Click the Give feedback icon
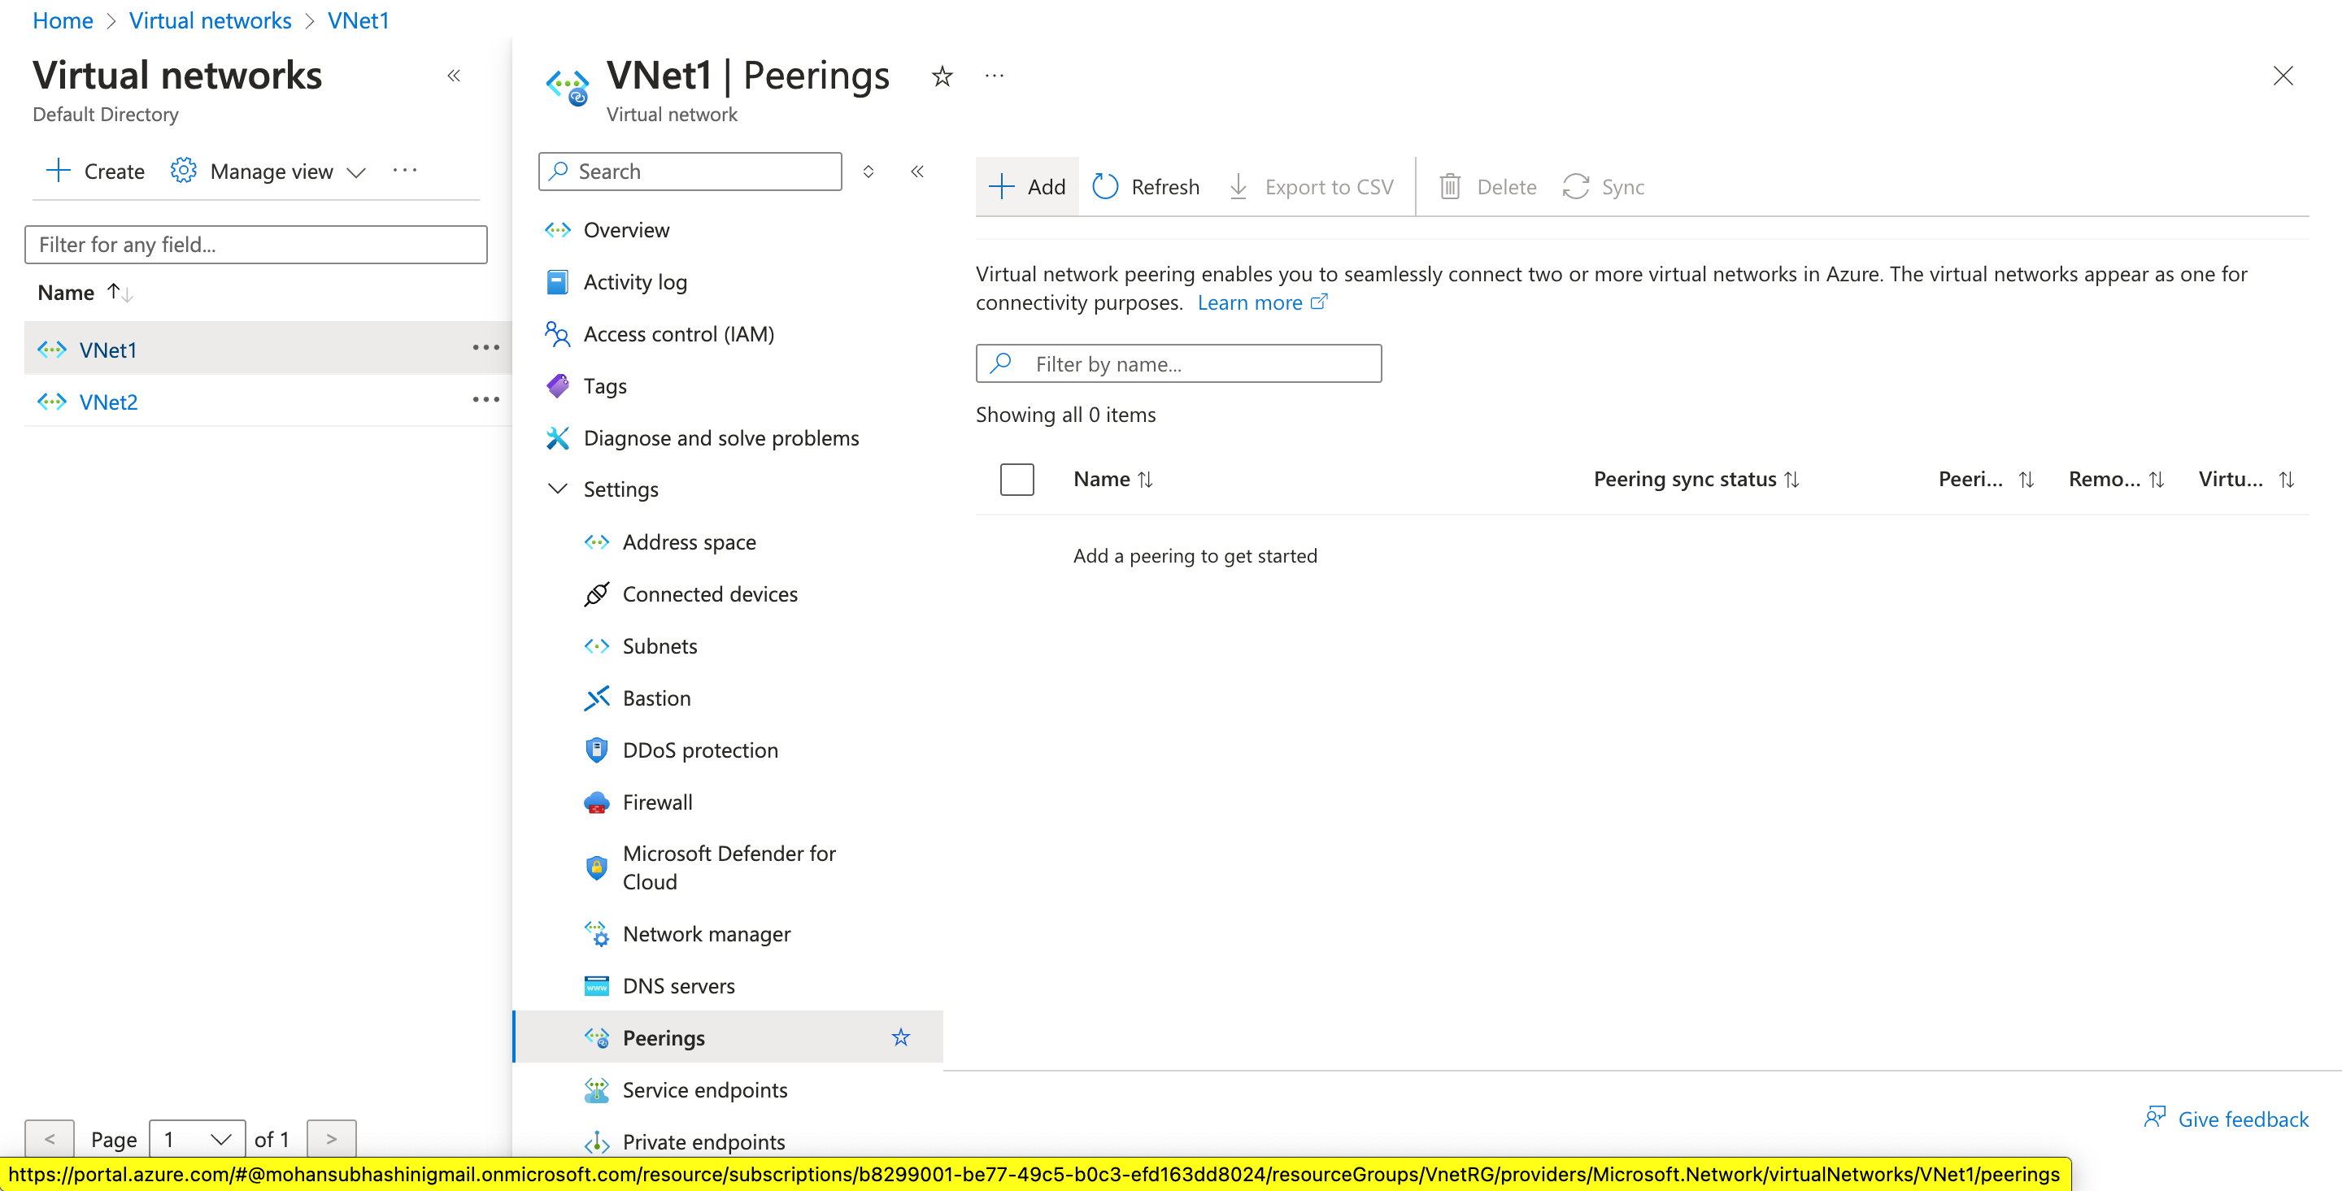This screenshot has height=1191, width=2342. (x=2156, y=1116)
